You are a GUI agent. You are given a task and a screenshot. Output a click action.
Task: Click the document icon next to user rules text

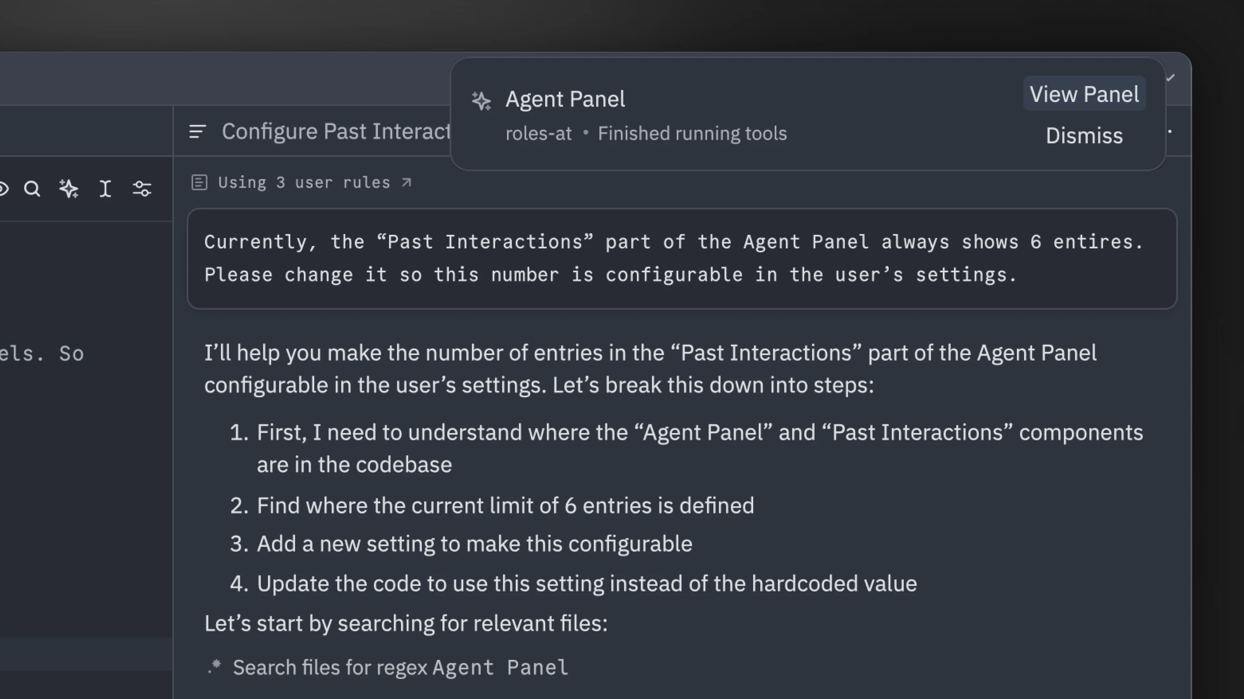point(200,182)
